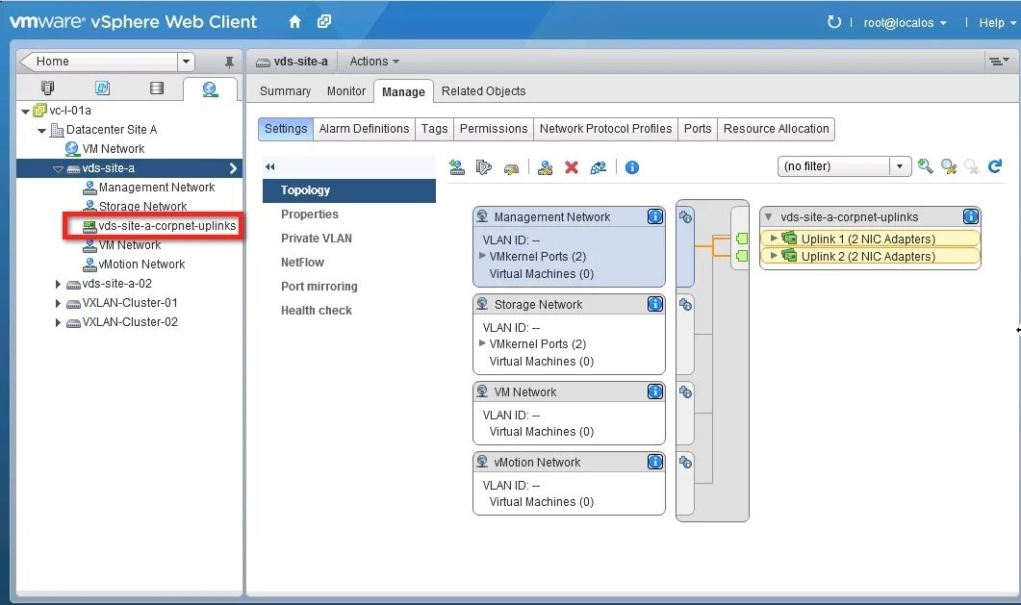1021x605 pixels.
Task: Show Management Network port group info icon
Action: [655, 216]
